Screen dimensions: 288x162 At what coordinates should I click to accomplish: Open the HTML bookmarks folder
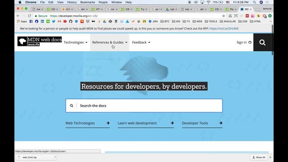point(255,22)
